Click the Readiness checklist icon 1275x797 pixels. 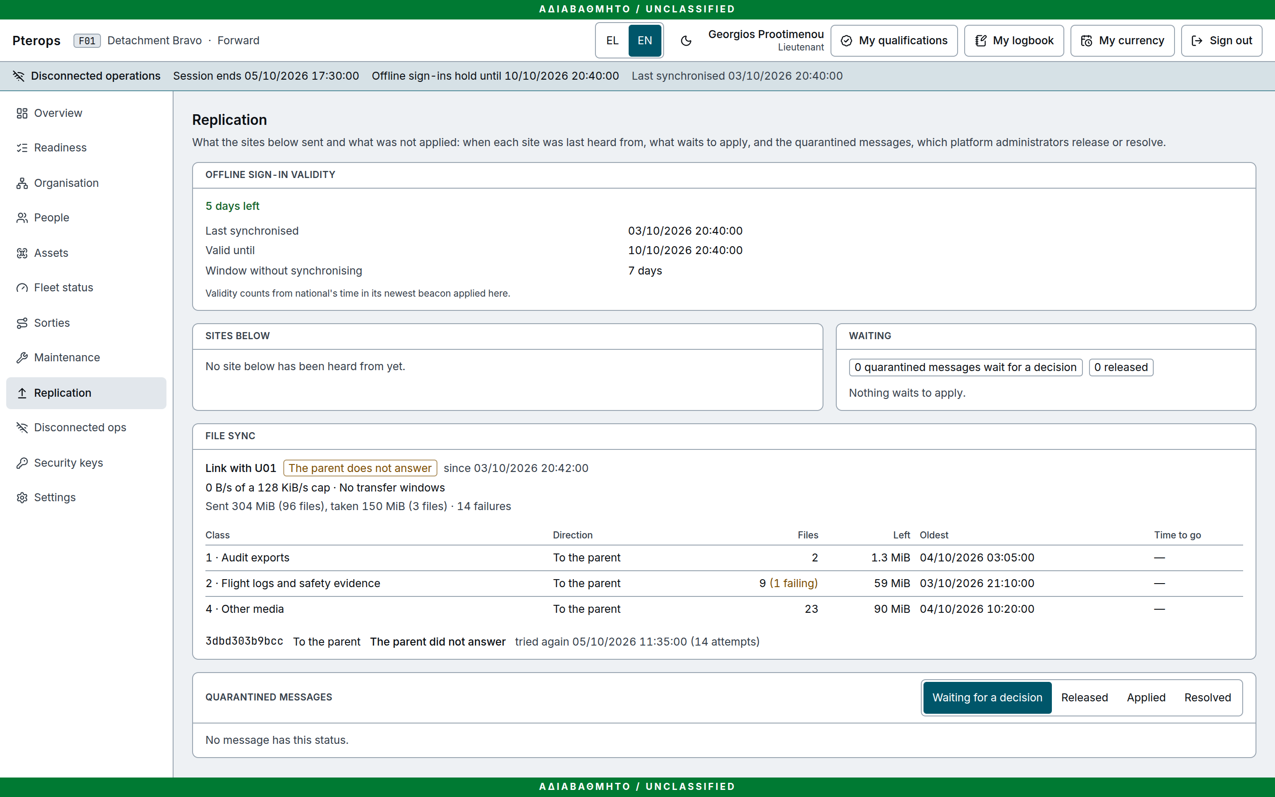22,148
